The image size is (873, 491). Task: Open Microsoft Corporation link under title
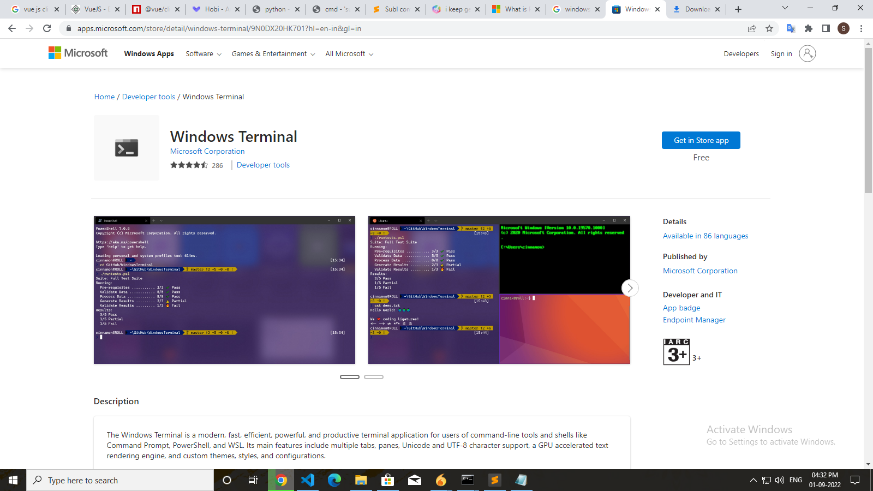207,151
